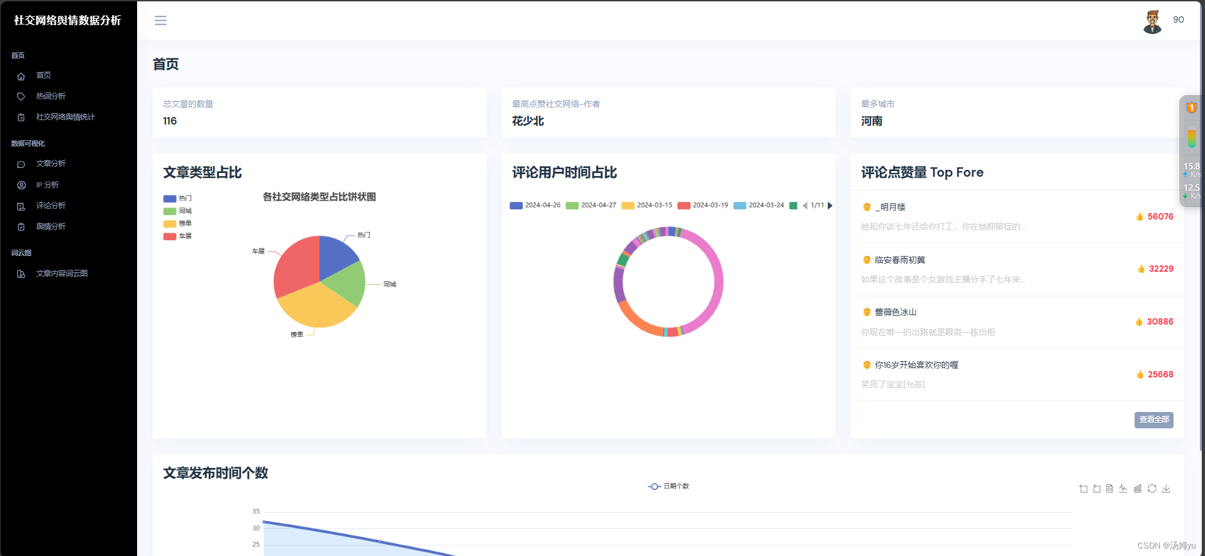
Task: Toggle the 2024-04-26 legend series
Action: [535, 205]
